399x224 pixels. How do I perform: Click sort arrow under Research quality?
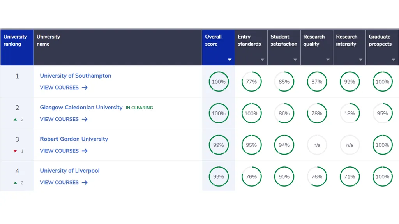click(328, 60)
